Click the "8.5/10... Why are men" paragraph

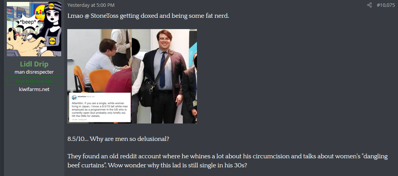pos(118,139)
